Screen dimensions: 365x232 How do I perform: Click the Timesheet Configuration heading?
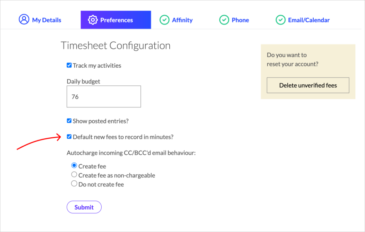115,46
